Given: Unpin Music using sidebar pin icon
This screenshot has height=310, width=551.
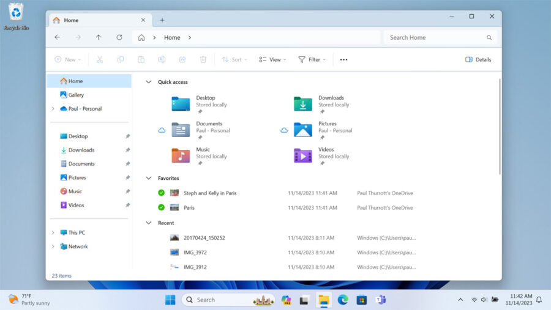Looking at the screenshot, I should (127, 191).
